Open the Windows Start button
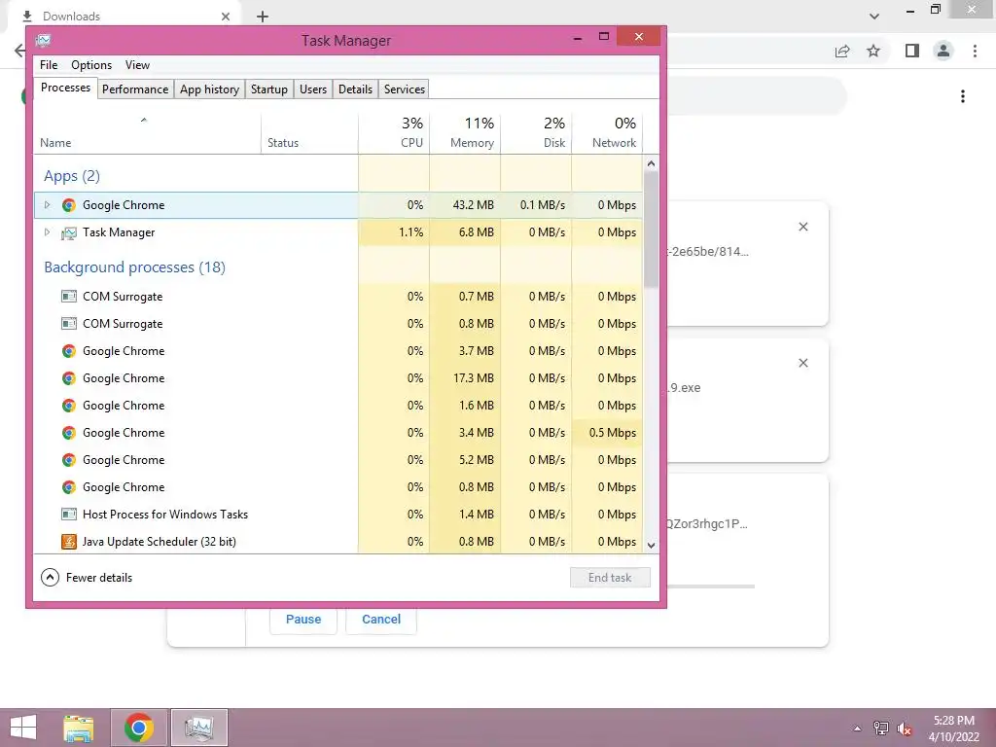This screenshot has height=747, width=996. (23, 728)
